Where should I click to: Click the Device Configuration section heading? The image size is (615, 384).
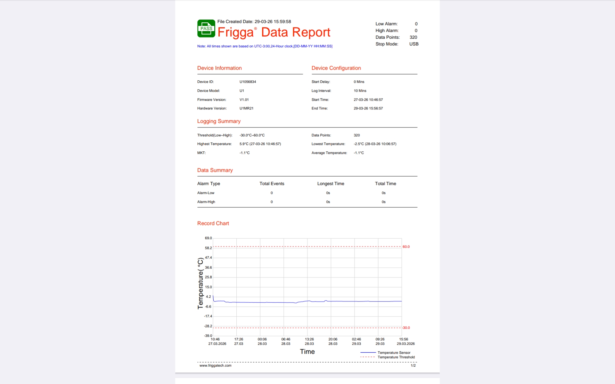point(336,68)
